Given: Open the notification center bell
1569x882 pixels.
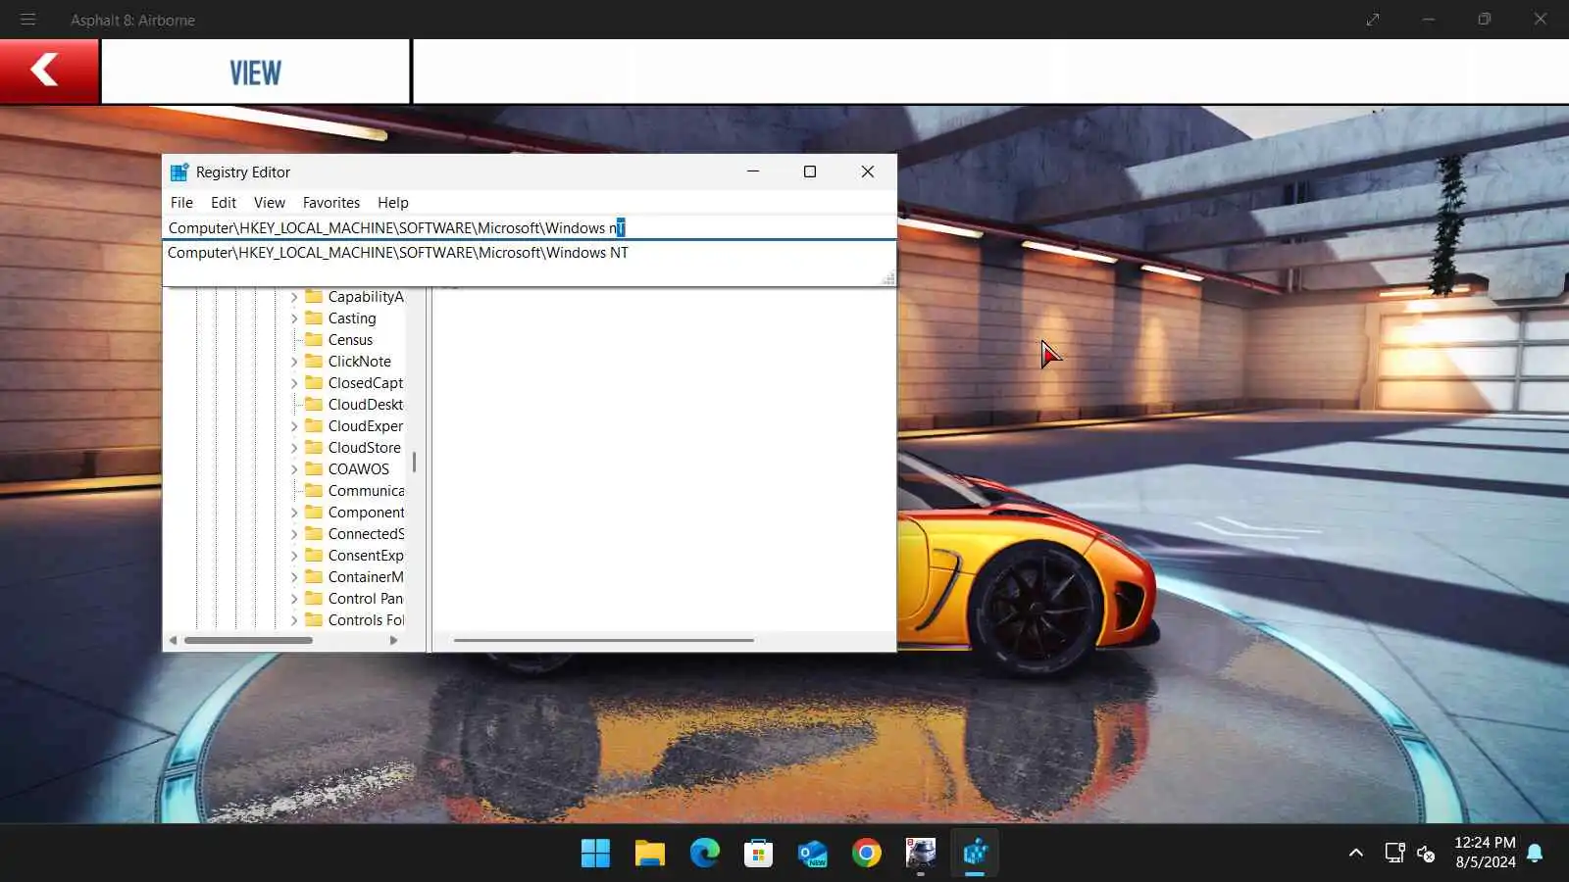Looking at the screenshot, I should pyautogui.click(x=1536, y=853).
